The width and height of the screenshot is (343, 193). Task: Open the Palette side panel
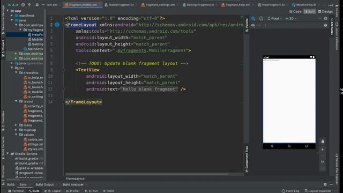coord(247,25)
